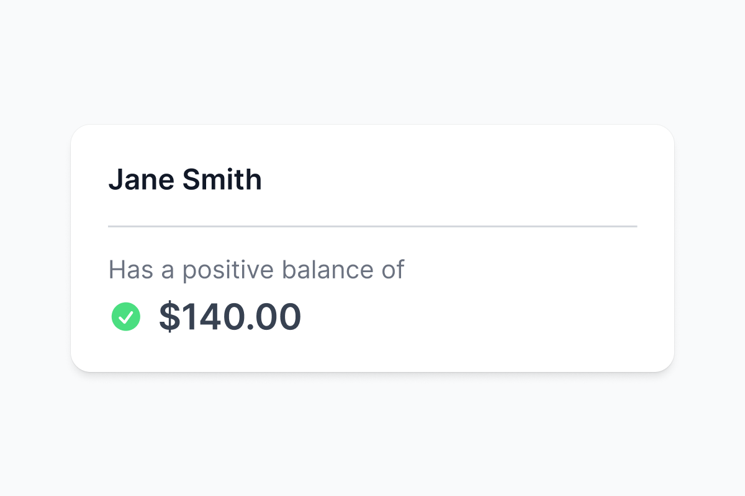Click the gray page background above the card
Viewport: 745px width, 496px height.
[372, 62]
